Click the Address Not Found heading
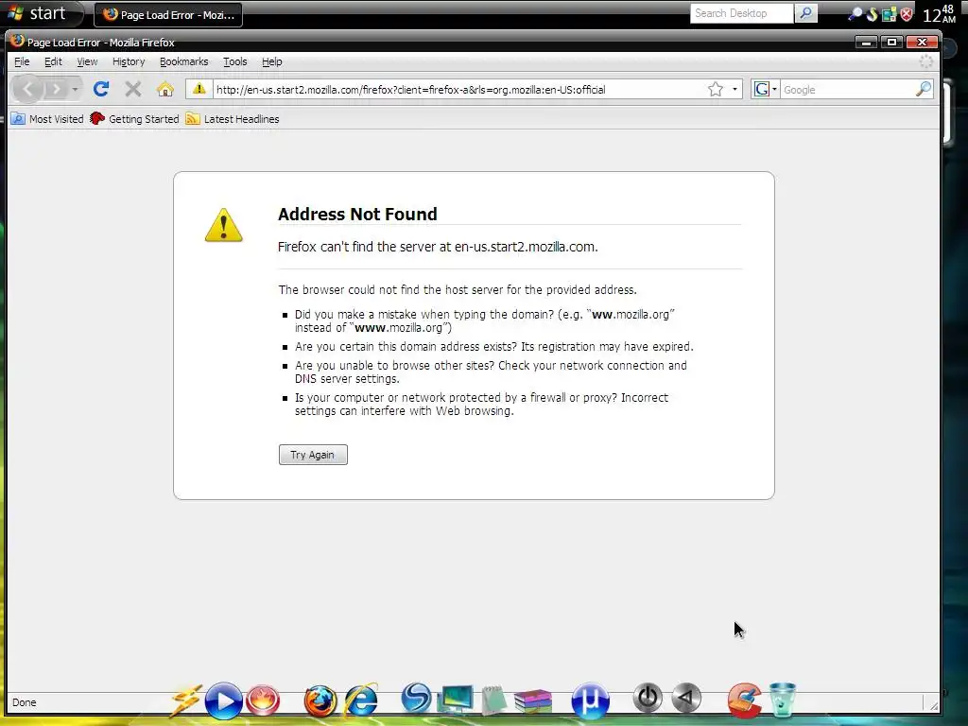This screenshot has height=726, width=968. point(357,215)
